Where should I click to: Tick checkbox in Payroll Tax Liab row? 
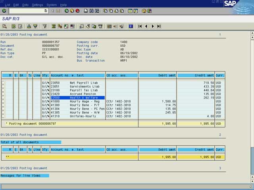[x=3, y=90]
